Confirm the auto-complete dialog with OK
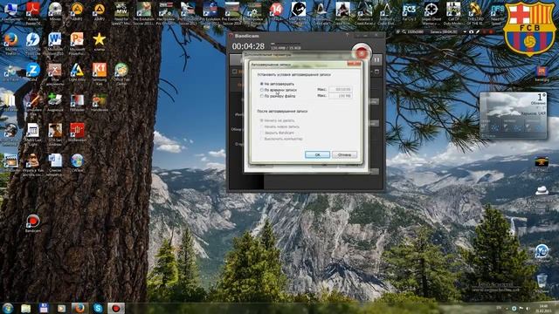This screenshot has width=559, height=314. pos(317,155)
